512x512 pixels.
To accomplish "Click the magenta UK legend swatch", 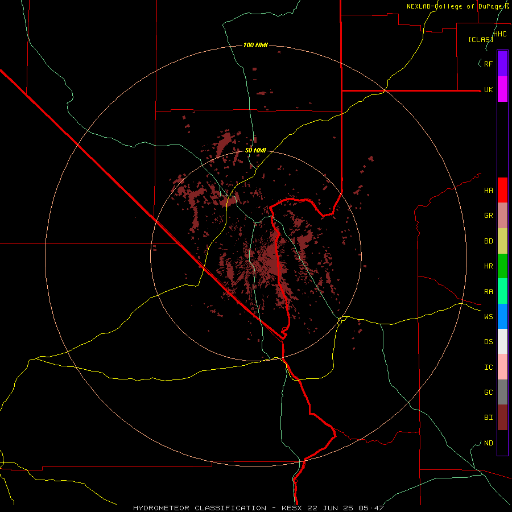I will (x=502, y=89).
